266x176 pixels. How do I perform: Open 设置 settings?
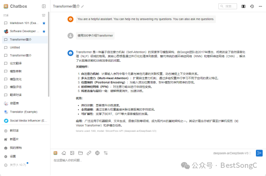[x=25, y=156]
